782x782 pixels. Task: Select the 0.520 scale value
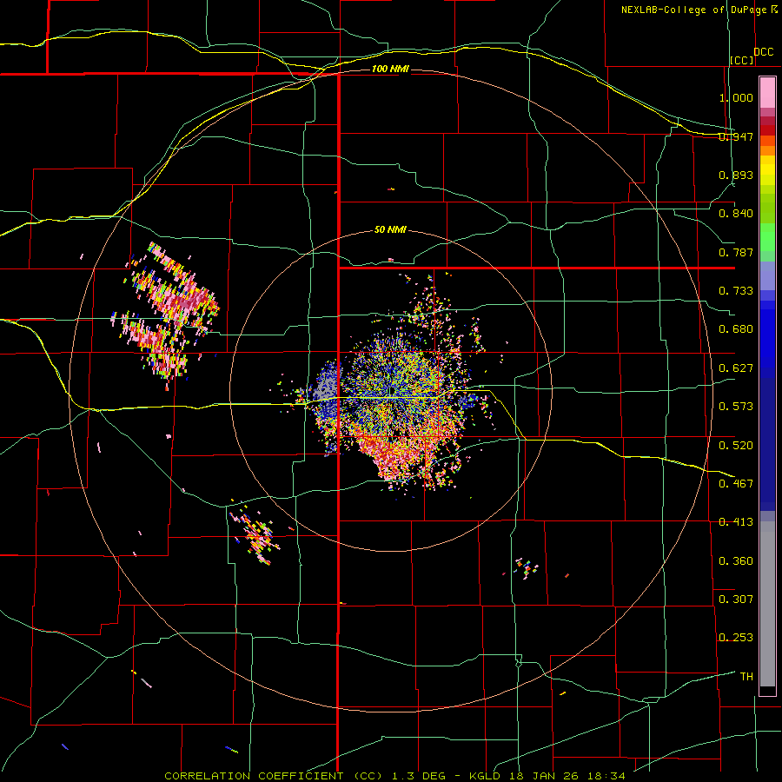point(736,446)
